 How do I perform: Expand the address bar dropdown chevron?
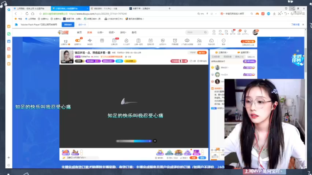[216, 14]
